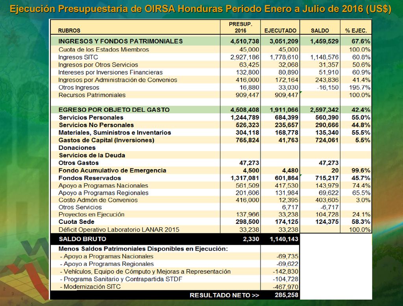Click Cuota Sede percent 58.3%
Image resolution: width=403 pixels, height=306 pixels.
tap(361, 222)
